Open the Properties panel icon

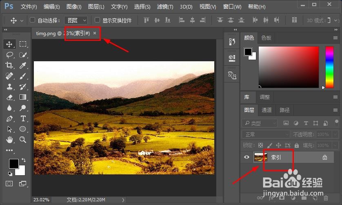pos(232,58)
